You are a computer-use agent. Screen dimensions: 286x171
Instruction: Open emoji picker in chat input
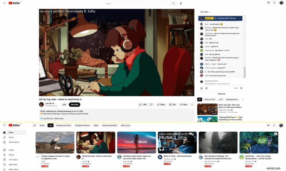202,88
